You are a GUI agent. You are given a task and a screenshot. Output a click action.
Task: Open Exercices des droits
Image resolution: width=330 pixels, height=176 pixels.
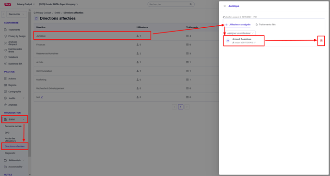(15, 50)
